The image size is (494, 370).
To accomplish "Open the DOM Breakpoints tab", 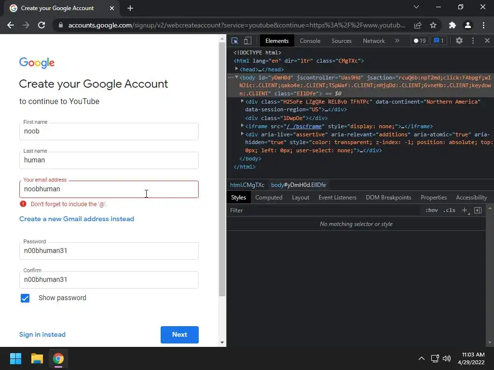I will coord(388,198).
